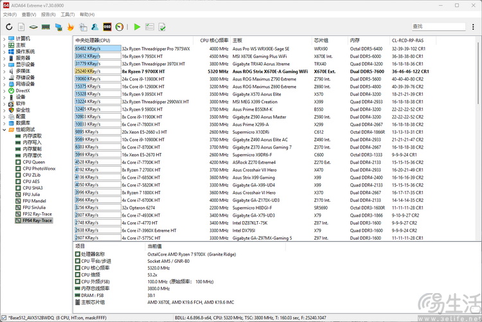
Task: Expand the 服务器 tree node arrow
Action: tap(4, 58)
